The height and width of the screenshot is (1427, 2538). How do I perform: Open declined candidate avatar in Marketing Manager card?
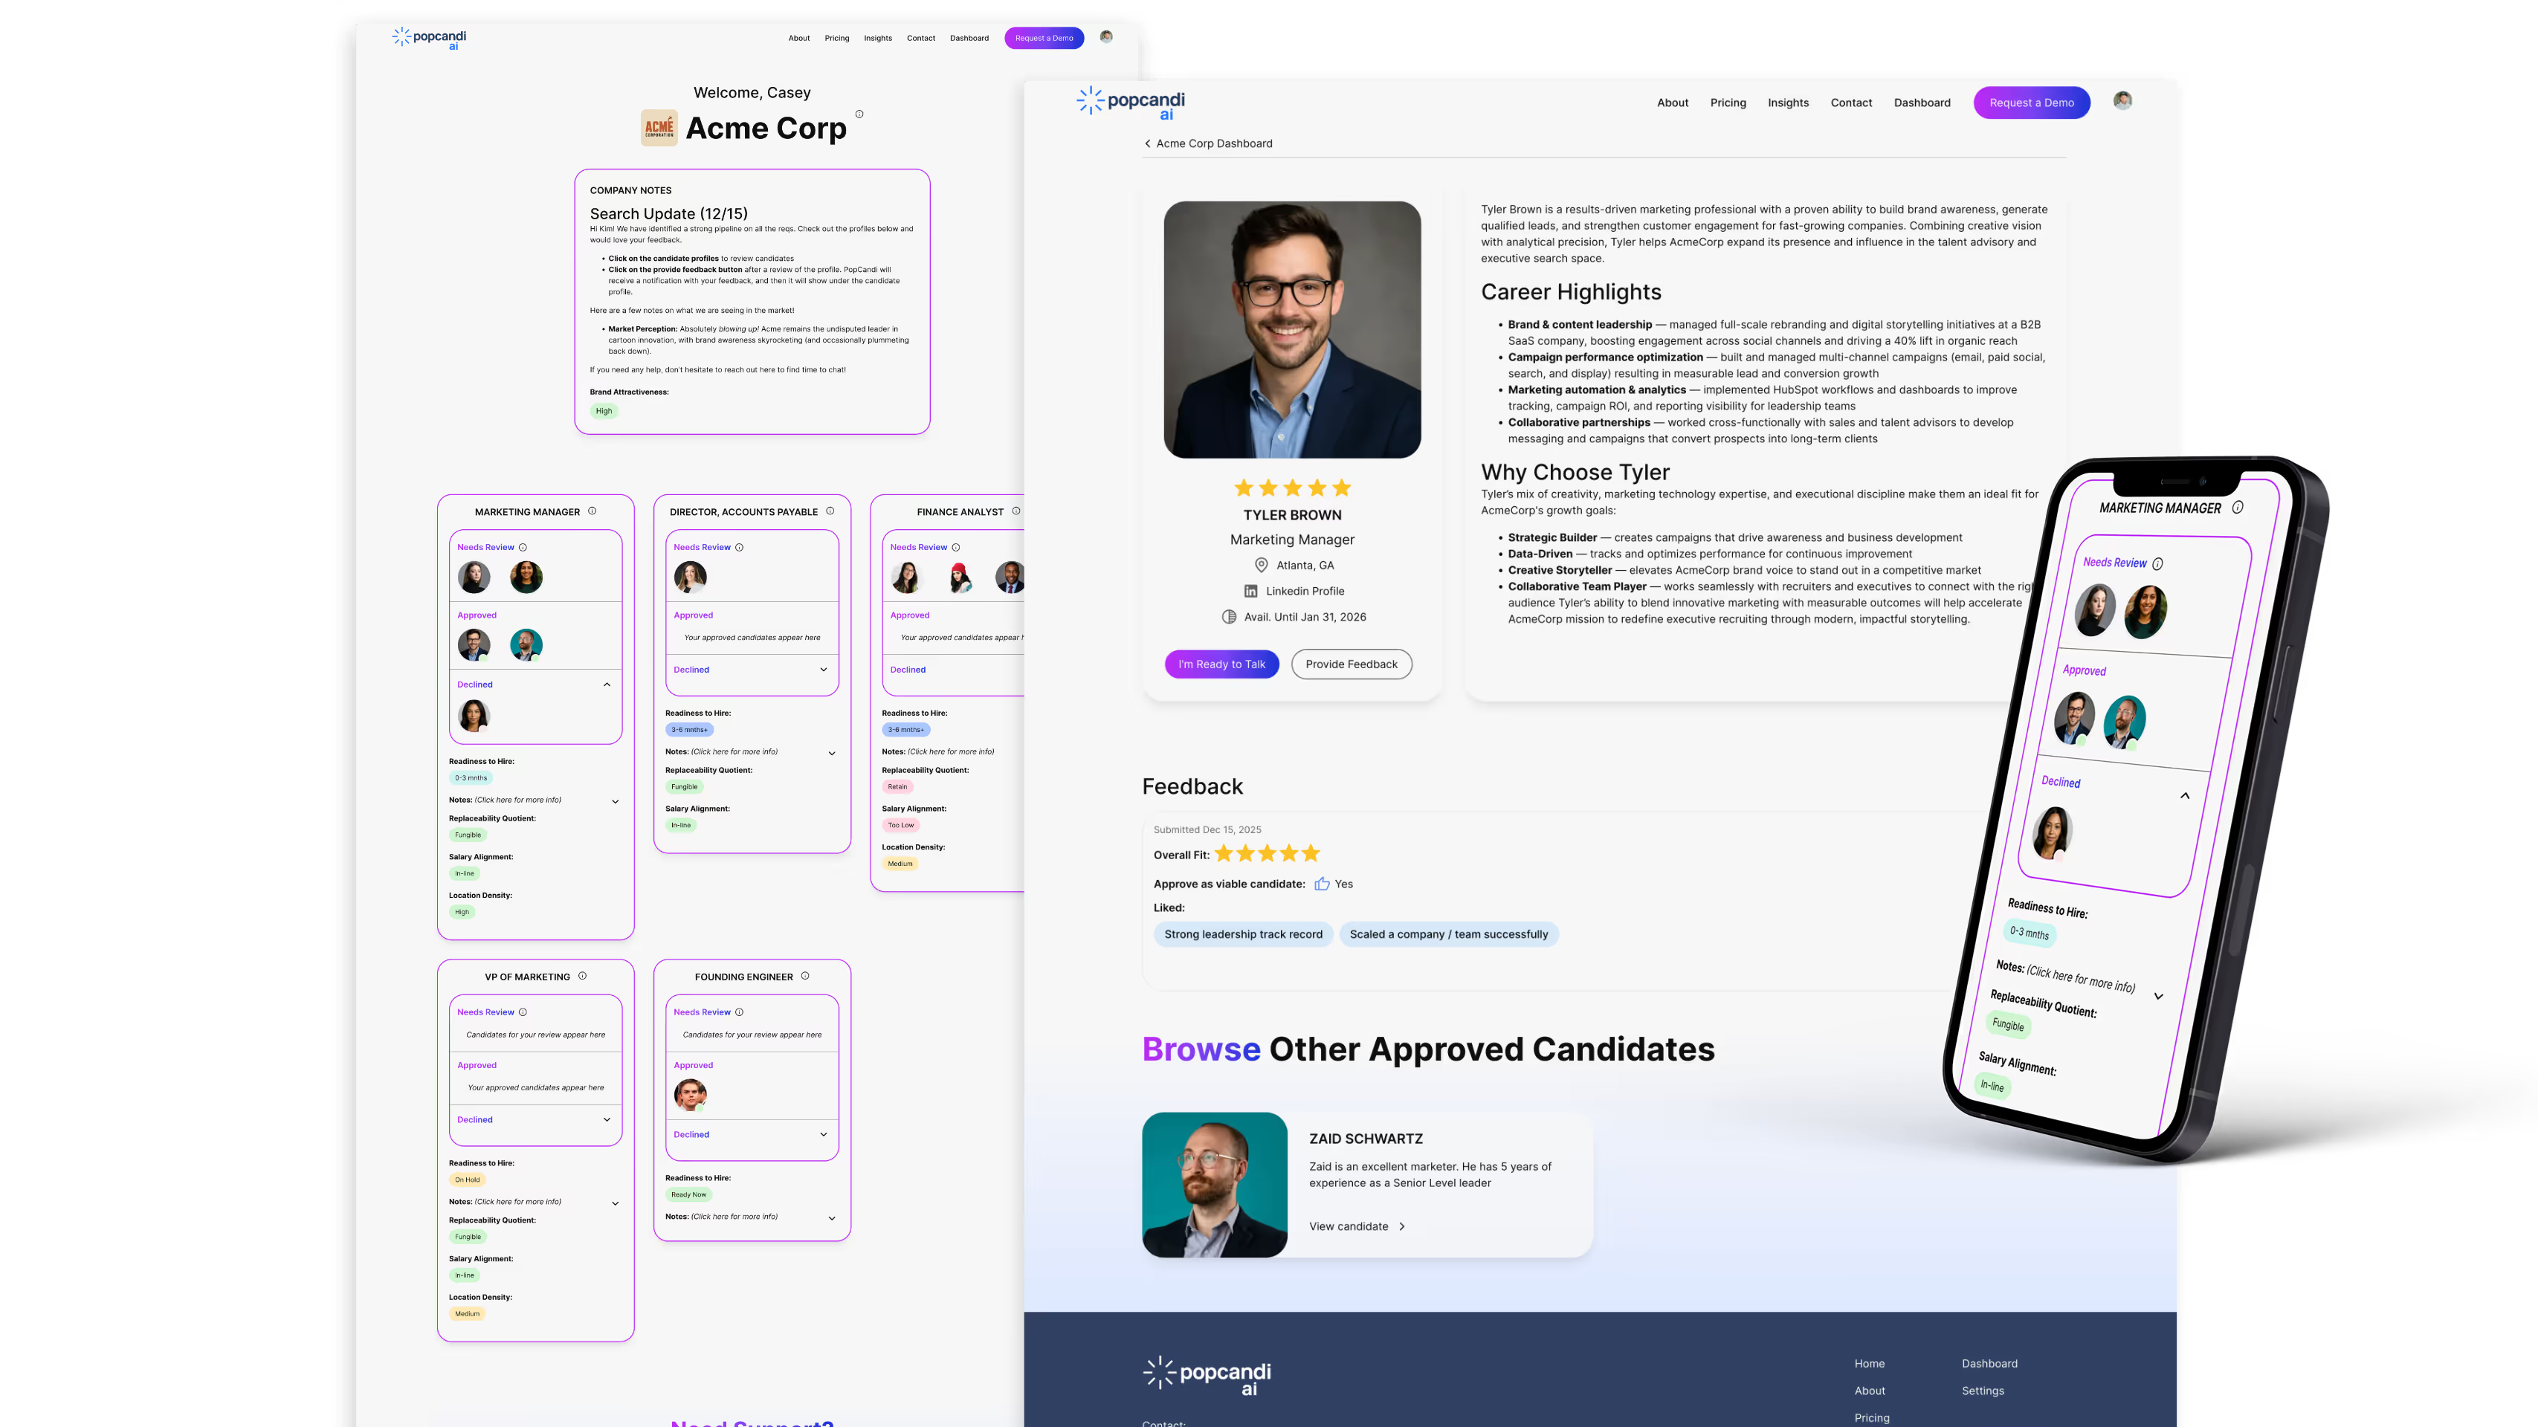coord(474,715)
